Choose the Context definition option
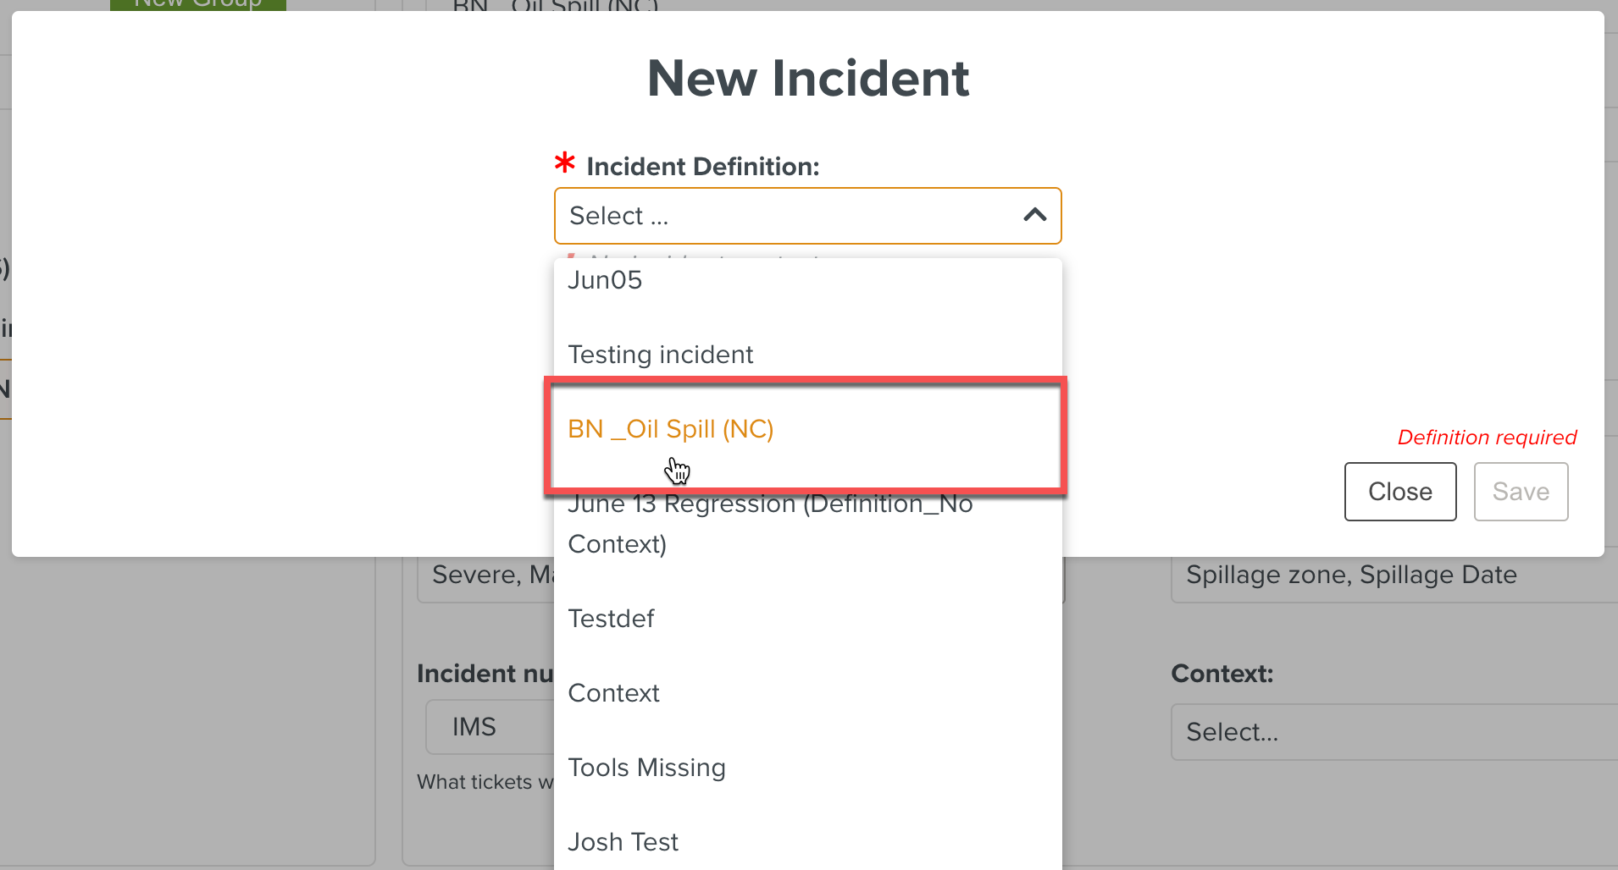This screenshot has width=1618, height=870. click(807, 693)
